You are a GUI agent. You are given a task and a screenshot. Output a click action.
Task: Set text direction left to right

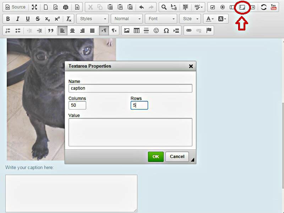pos(104,30)
